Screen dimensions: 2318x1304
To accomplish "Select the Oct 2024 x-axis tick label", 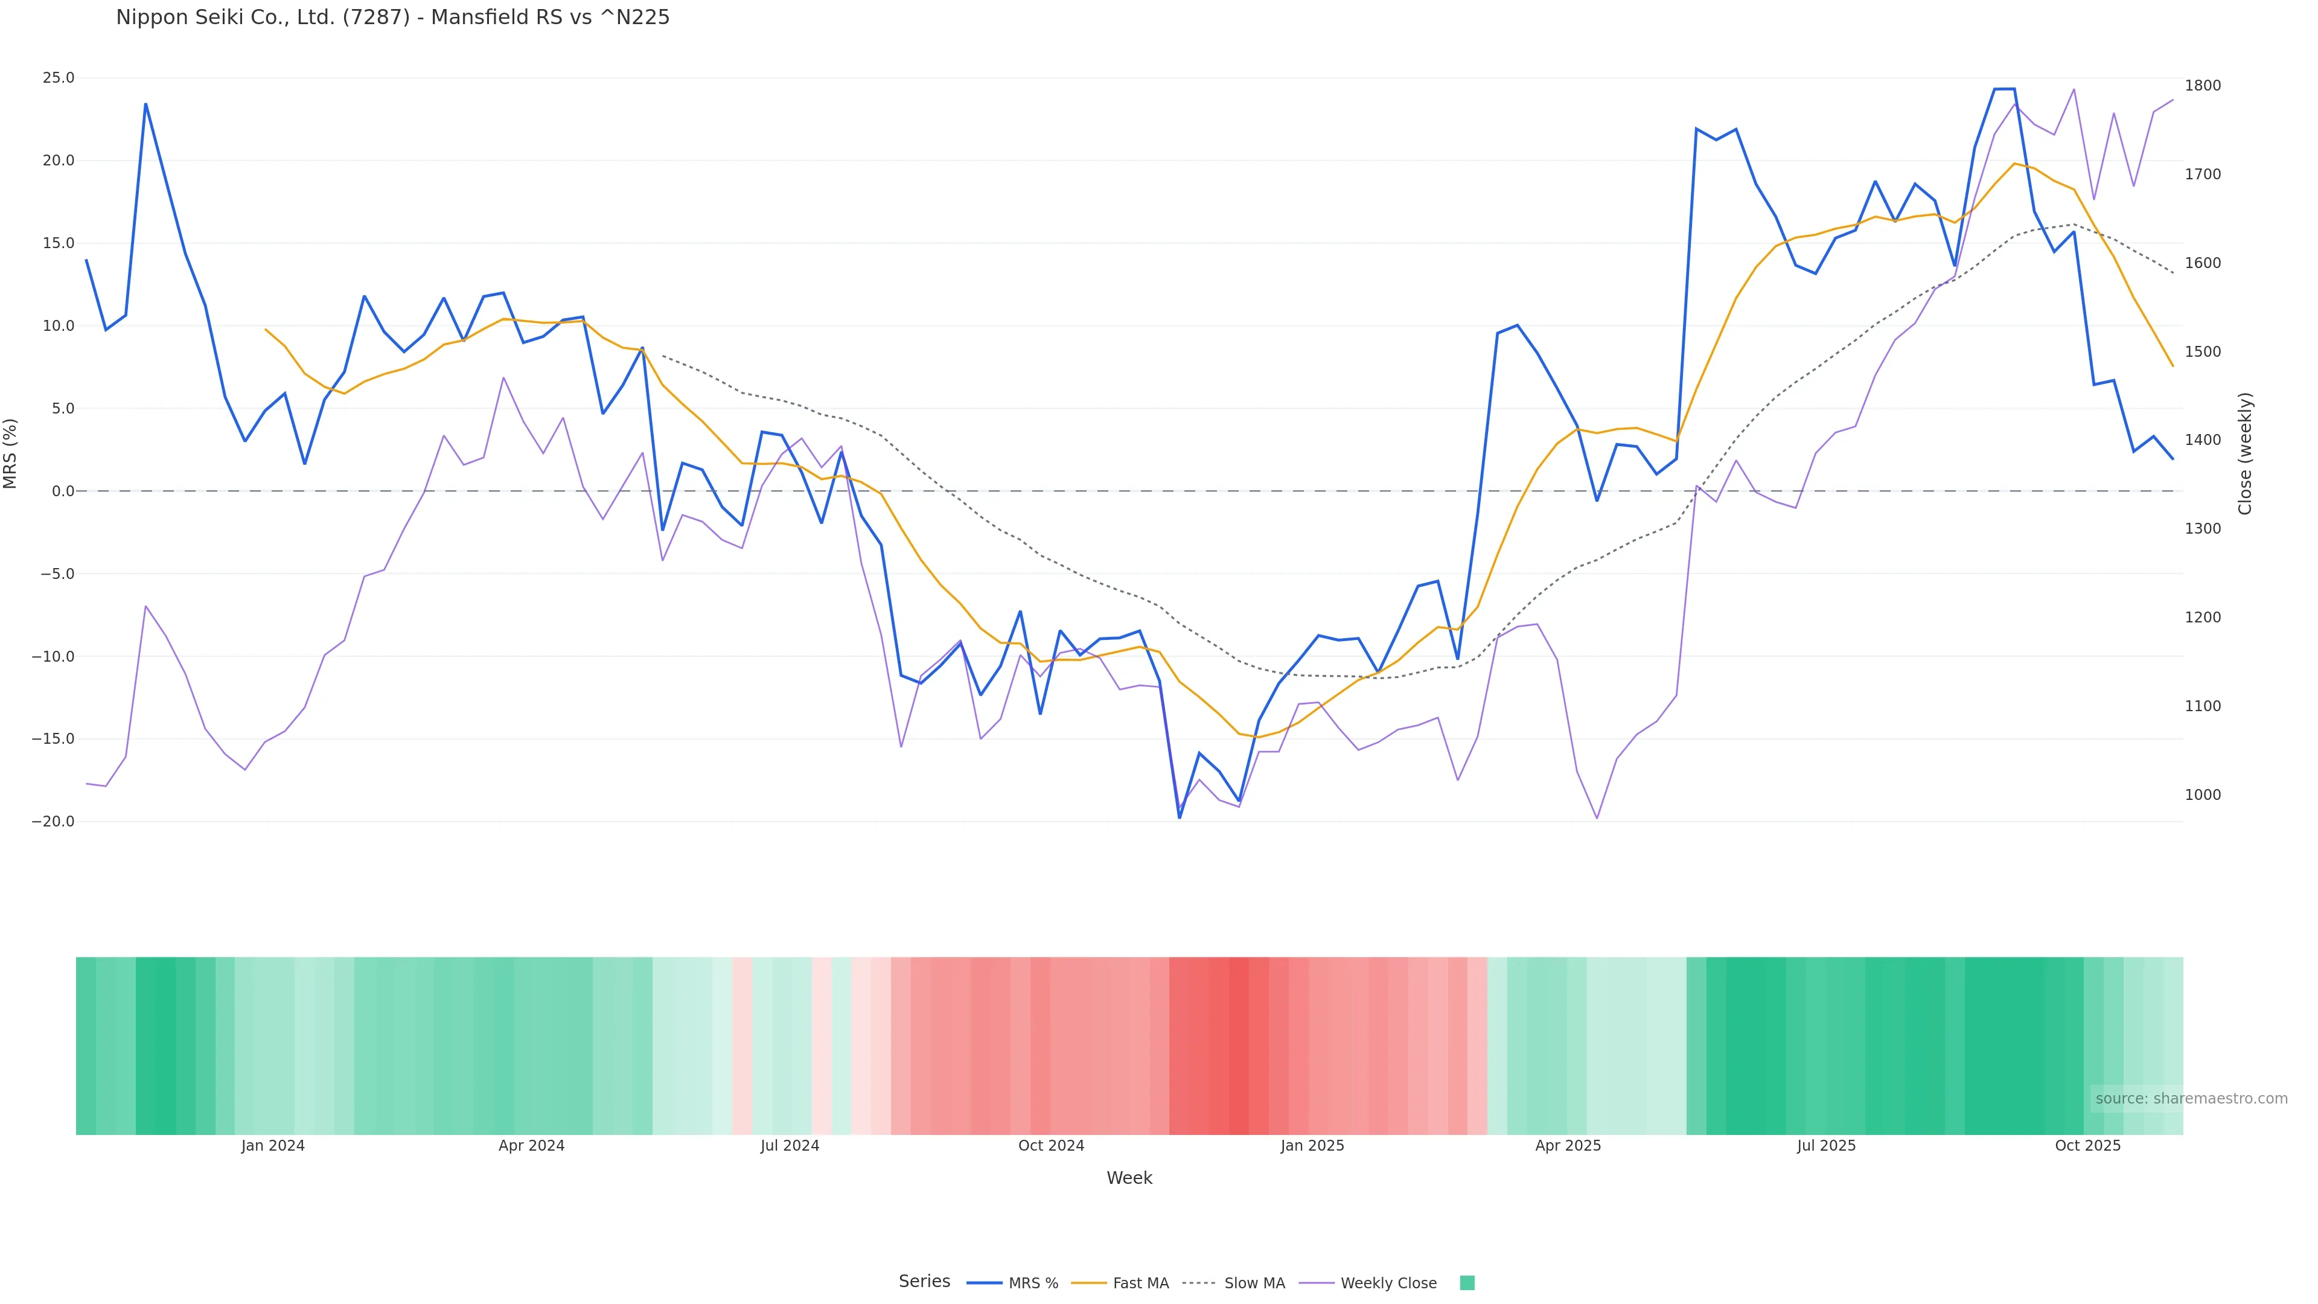I will coord(1051,1146).
